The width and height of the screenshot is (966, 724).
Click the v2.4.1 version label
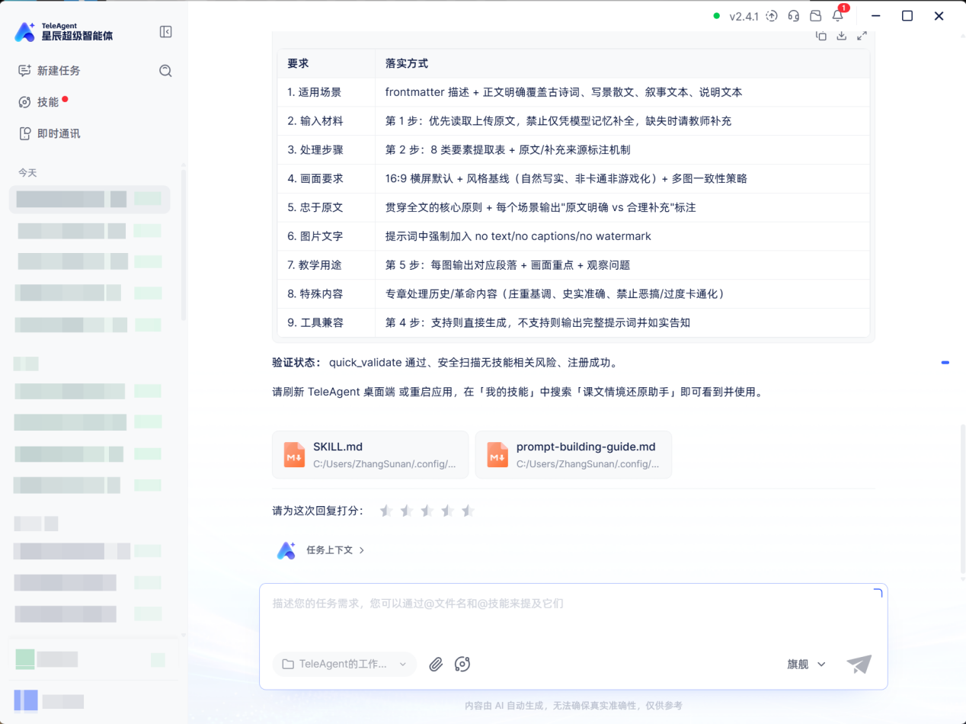tap(744, 16)
